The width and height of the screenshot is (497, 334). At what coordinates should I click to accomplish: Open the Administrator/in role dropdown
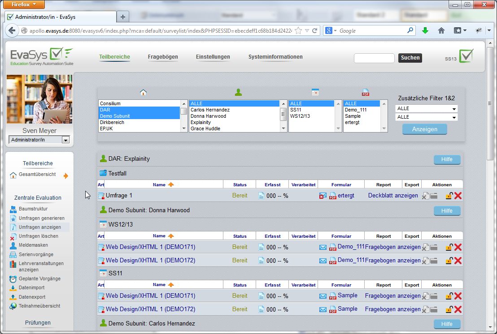pyautogui.click(x=39, y=139)
